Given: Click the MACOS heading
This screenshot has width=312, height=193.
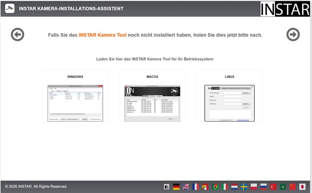Looking at the screenshot, I should click(152, 77).
